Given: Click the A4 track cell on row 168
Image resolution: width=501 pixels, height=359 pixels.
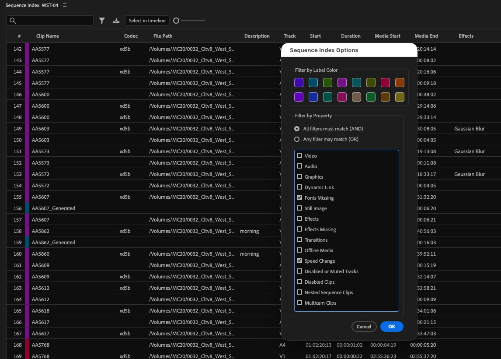Looking at the screenshot, I should pyautogui.click(x=282, y=345).
